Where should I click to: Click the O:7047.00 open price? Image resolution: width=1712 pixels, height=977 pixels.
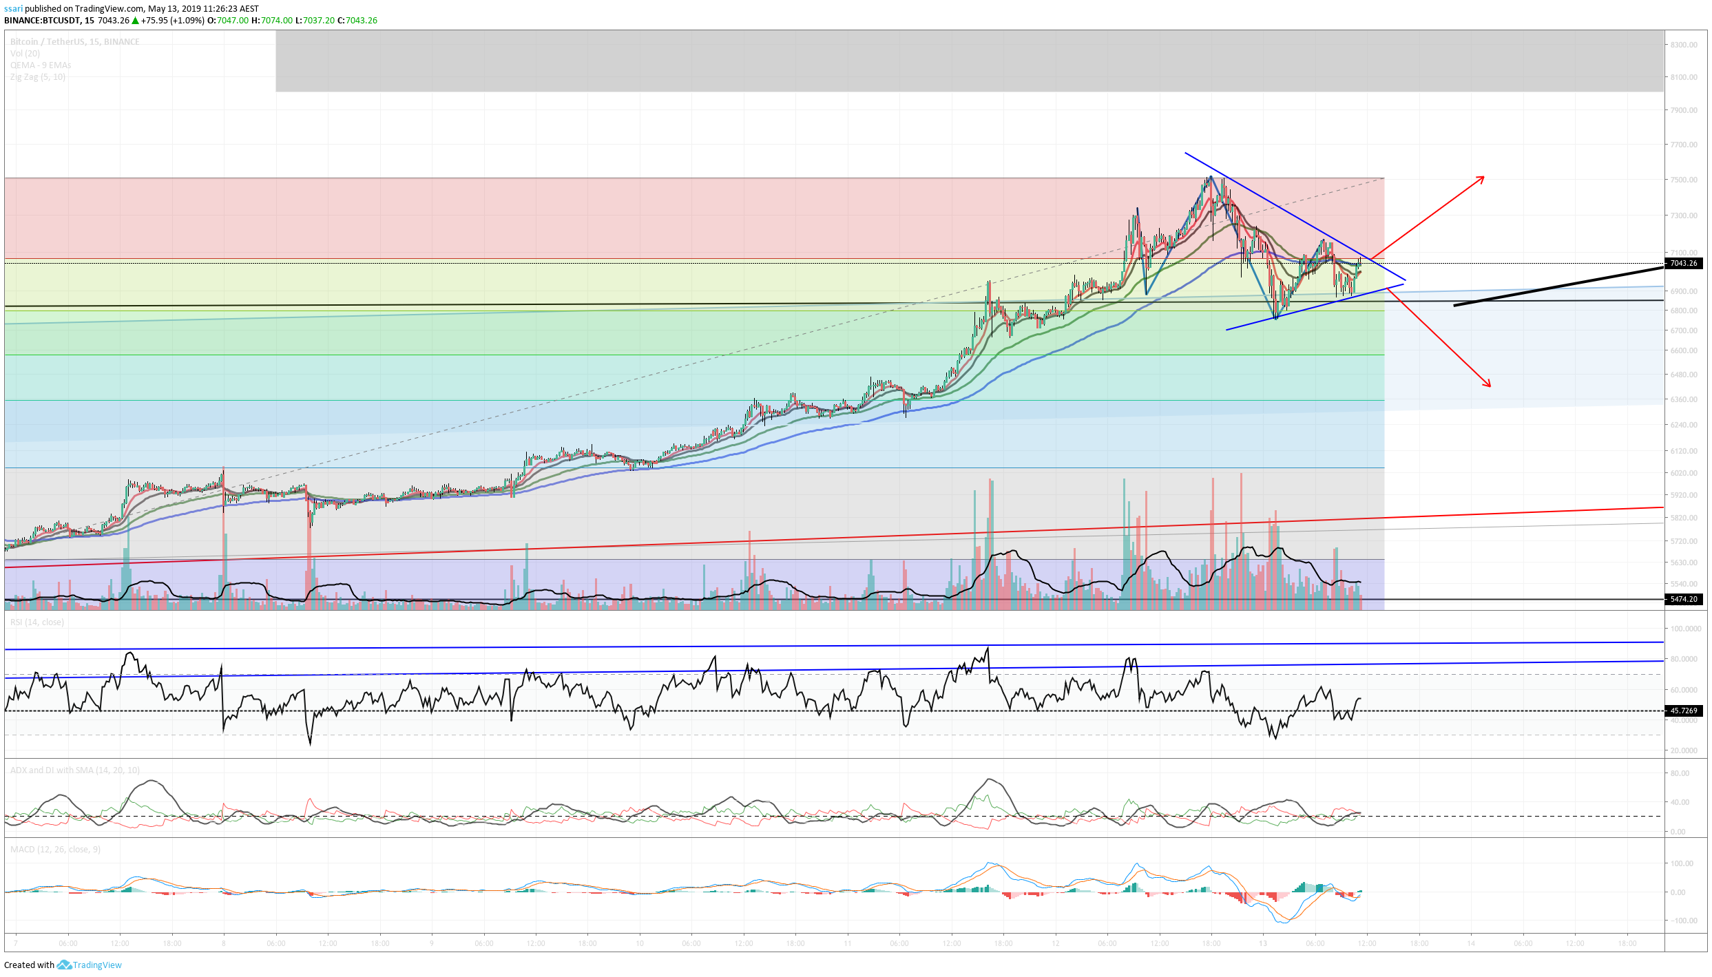point(228,21)
